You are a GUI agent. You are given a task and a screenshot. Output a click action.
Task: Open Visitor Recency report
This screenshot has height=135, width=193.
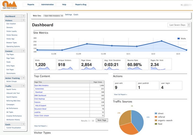tap(12, 35)
